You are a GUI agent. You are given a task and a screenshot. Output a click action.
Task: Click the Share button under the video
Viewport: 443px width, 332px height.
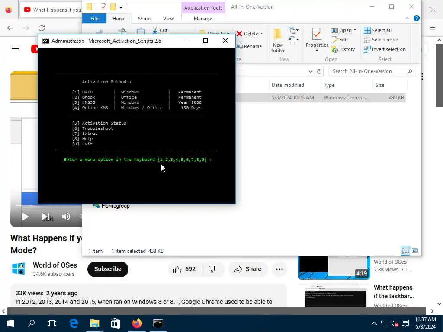point(247,269)
